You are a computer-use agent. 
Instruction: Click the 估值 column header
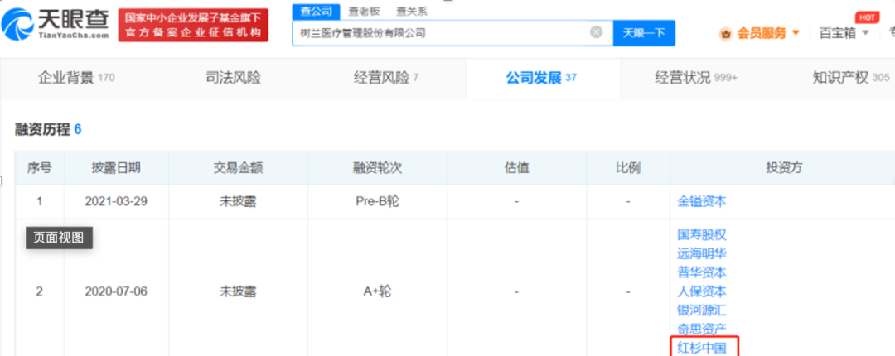pos(516,168)
